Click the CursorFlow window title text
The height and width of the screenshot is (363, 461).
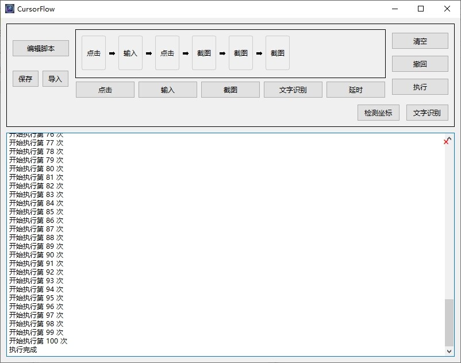[x=36, y=9]
